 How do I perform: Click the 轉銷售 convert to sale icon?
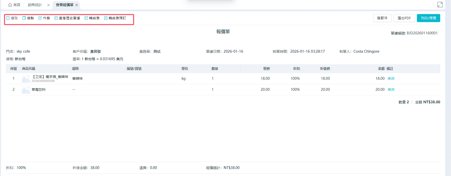click(86, 18)
